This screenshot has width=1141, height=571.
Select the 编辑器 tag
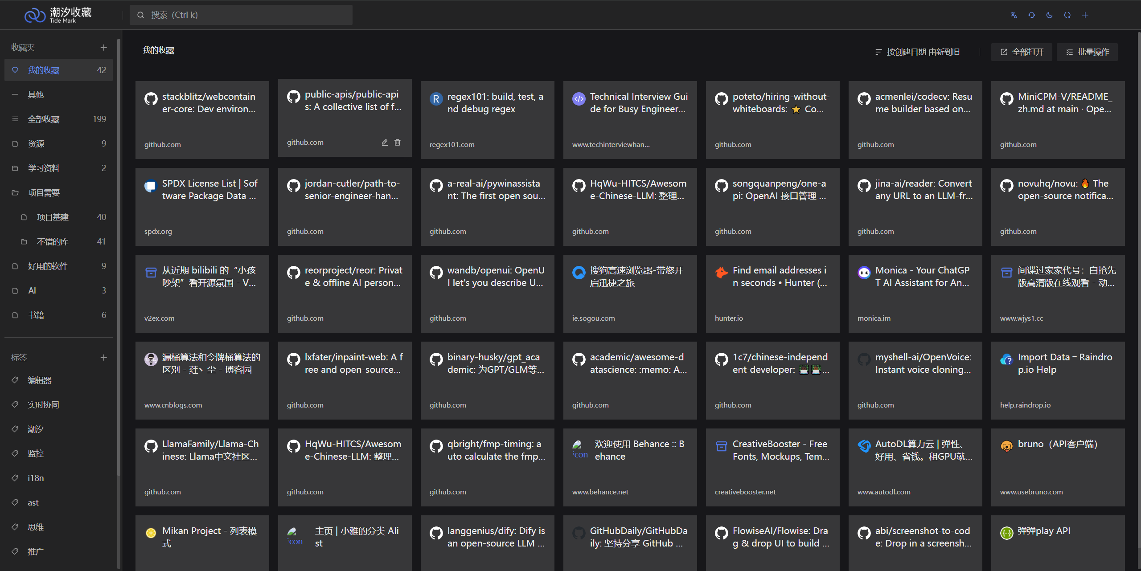point(40,380)
